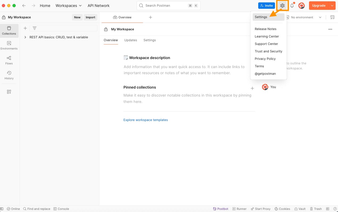Open History in the sidebar
Viewport: 338px width, 212px height.
click(x=9, y=75)
